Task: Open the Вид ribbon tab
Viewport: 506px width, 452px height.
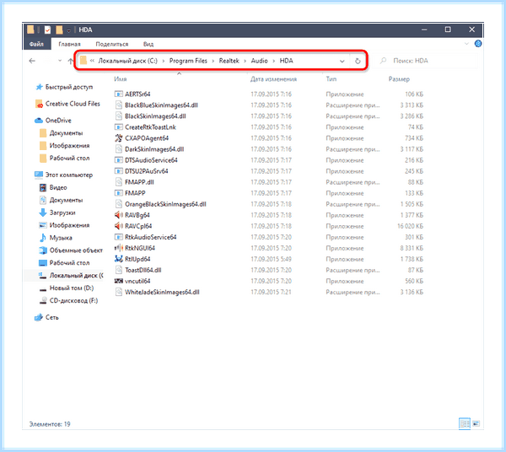Action: [148, 44]
